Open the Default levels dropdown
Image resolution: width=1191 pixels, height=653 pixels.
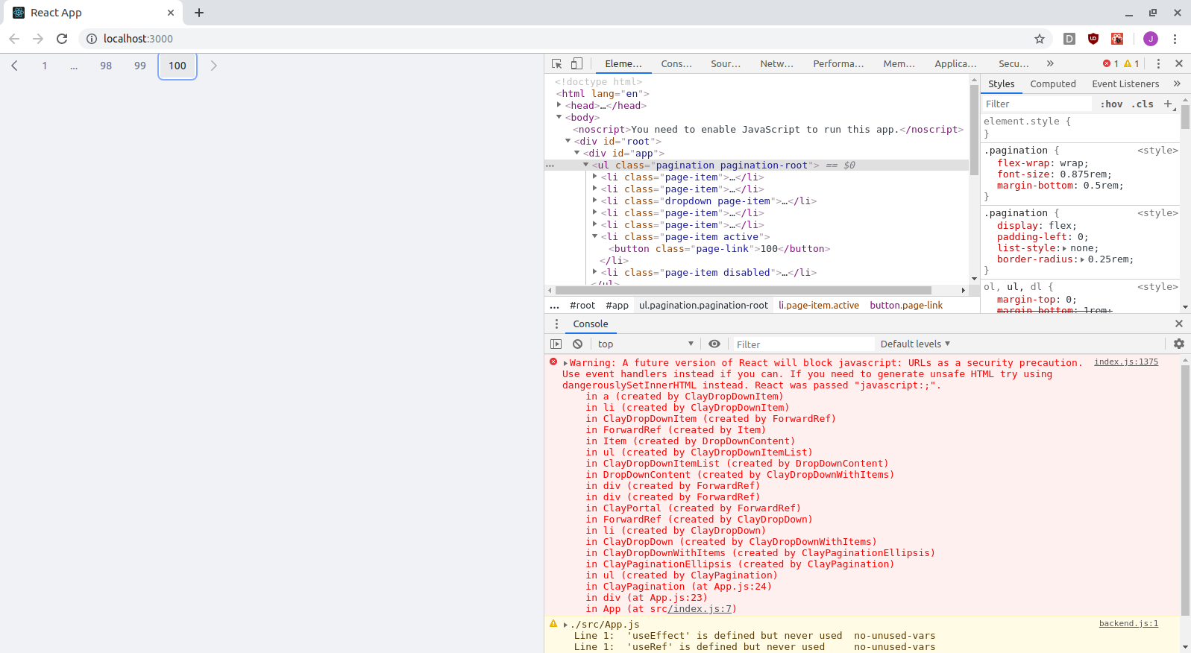tap(915, 344)
